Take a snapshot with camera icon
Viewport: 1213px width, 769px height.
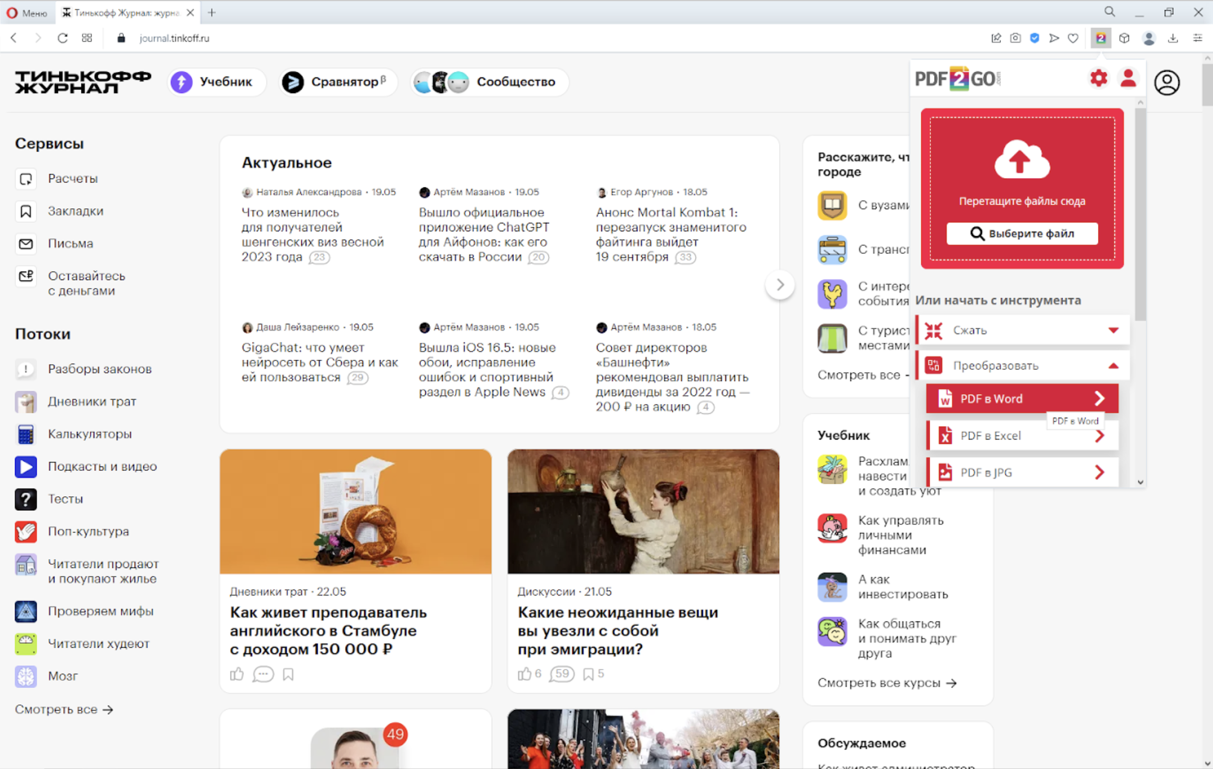(1015, 38)
